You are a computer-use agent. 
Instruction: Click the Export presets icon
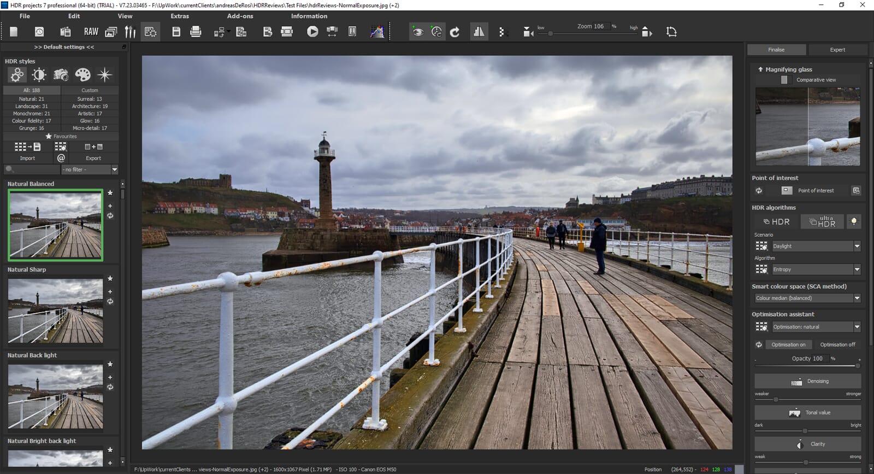[93, 147]
